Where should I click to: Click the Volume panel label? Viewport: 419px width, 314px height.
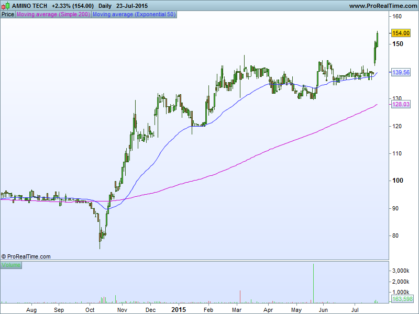tap(11, 265)
